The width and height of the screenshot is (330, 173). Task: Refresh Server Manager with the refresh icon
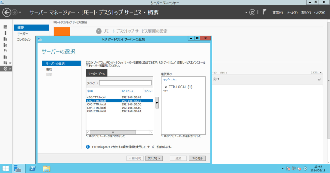pyautogui.click(x=252, y=12)
